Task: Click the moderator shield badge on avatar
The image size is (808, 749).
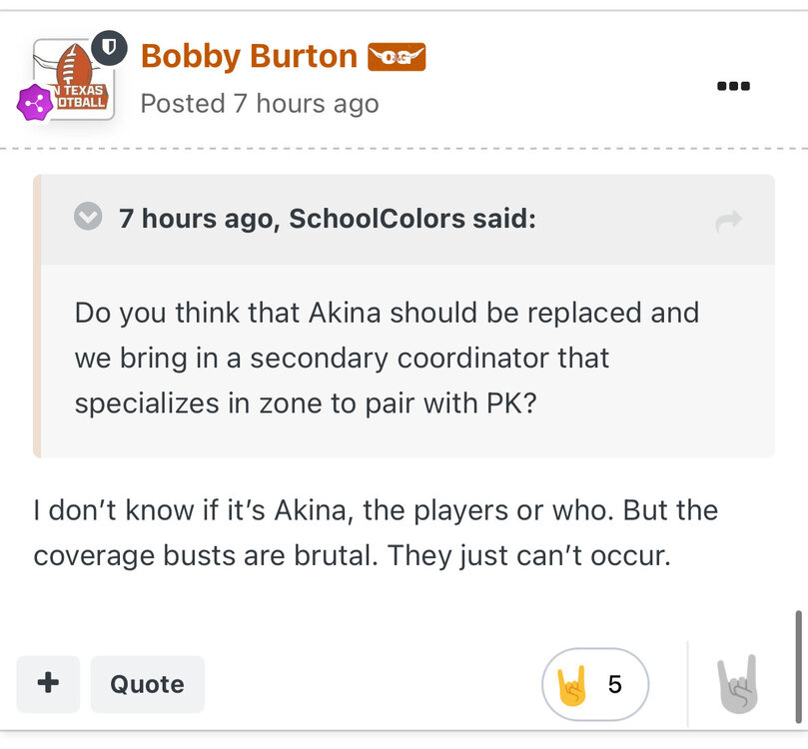Action: [109, 48]
